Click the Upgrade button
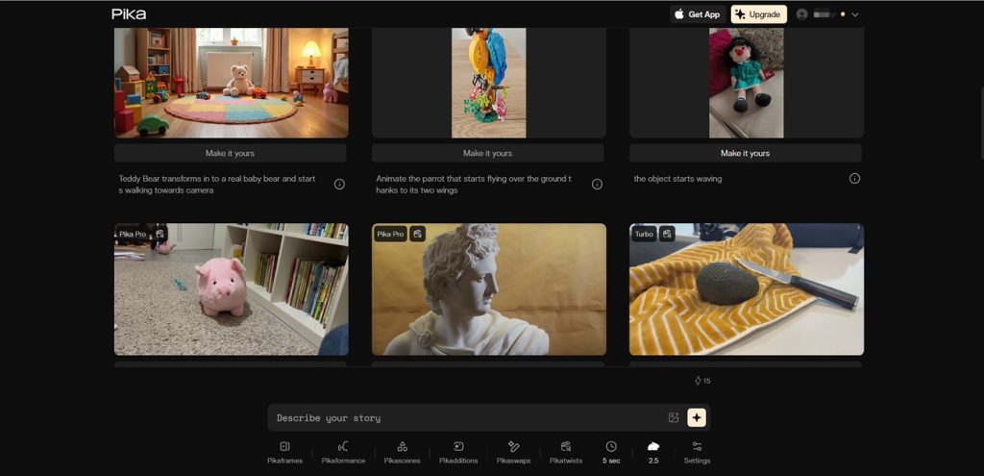 pos(758,14)
